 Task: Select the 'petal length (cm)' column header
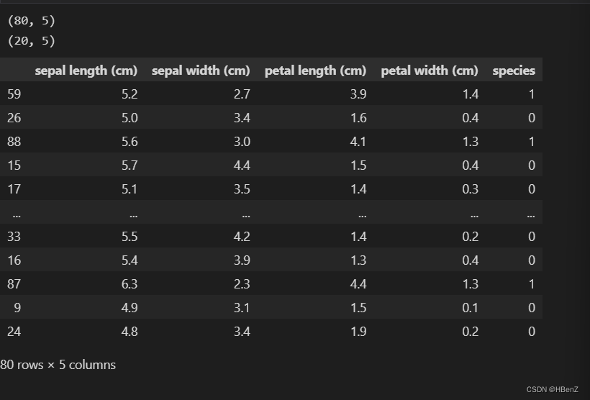(315, 71)
